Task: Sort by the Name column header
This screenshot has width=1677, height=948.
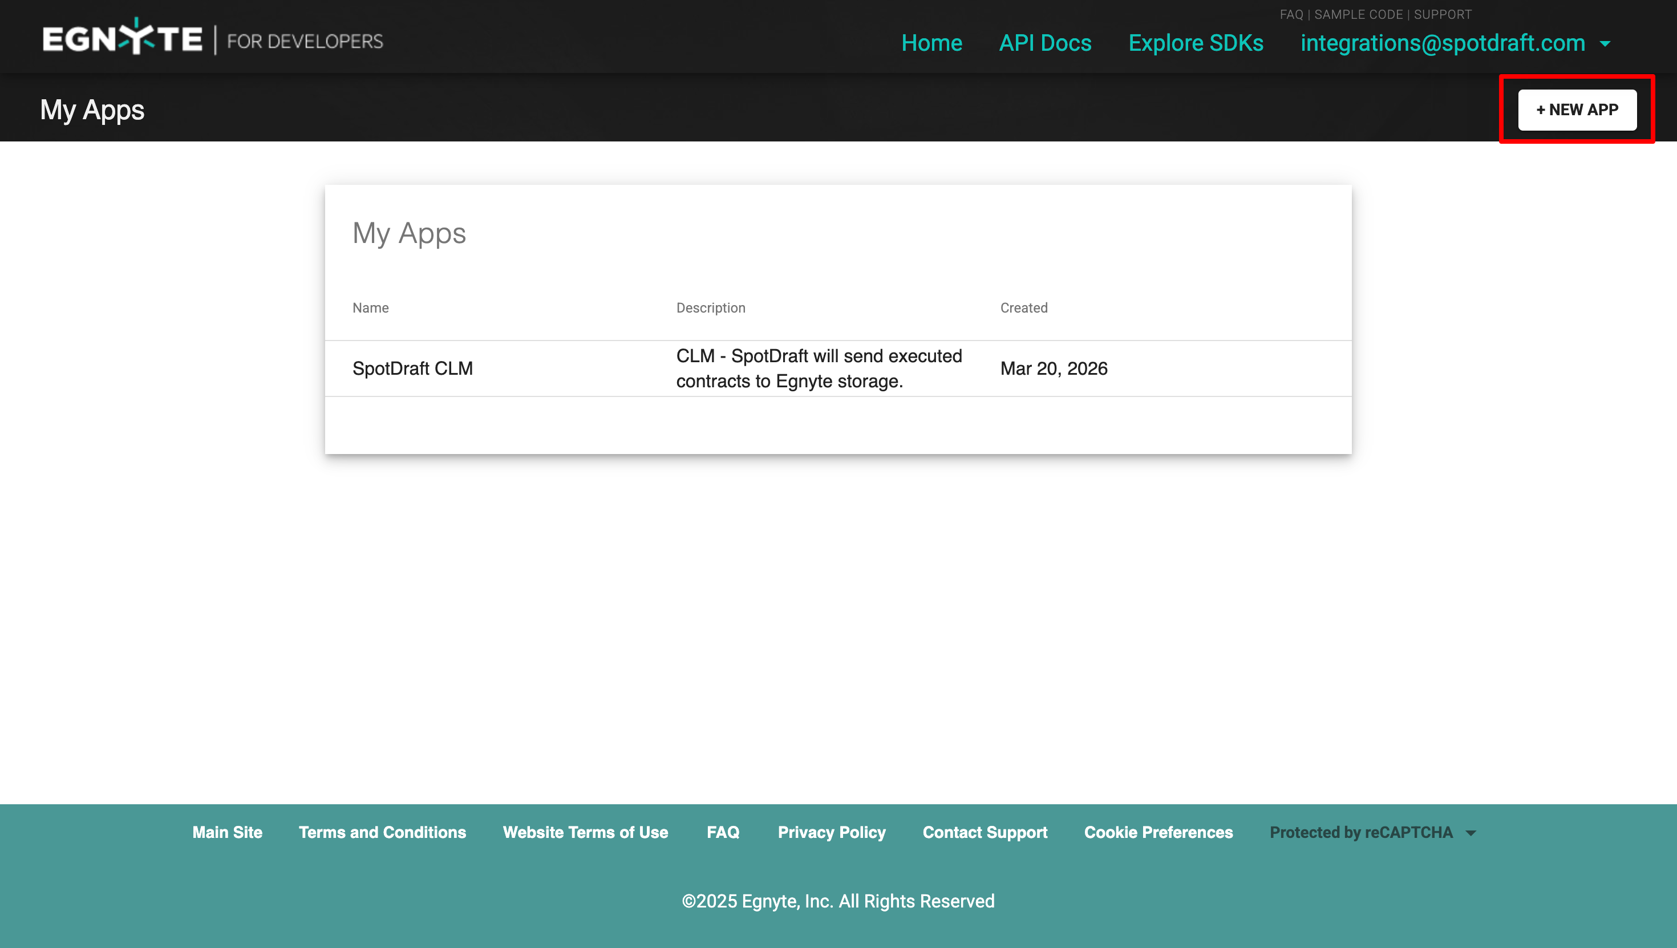Action: pyautogui.click(x=370, y=308)
